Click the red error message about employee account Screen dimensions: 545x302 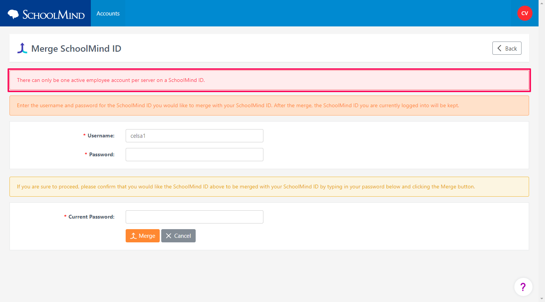pyautogui.click(x=111, y=80)
